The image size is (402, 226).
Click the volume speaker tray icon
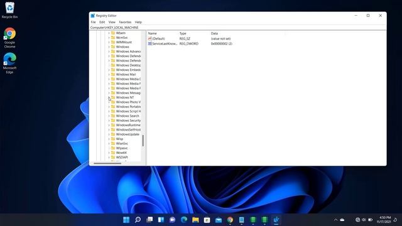click(x=364, y=220)
